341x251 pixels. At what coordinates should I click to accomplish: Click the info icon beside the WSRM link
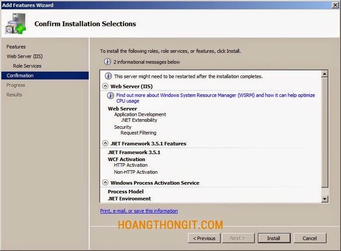(111, 95)
